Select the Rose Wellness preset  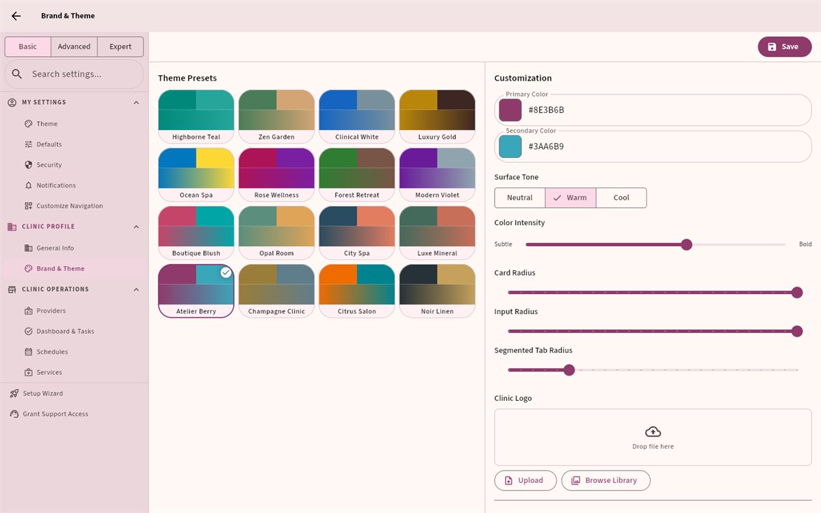[276, 174]
